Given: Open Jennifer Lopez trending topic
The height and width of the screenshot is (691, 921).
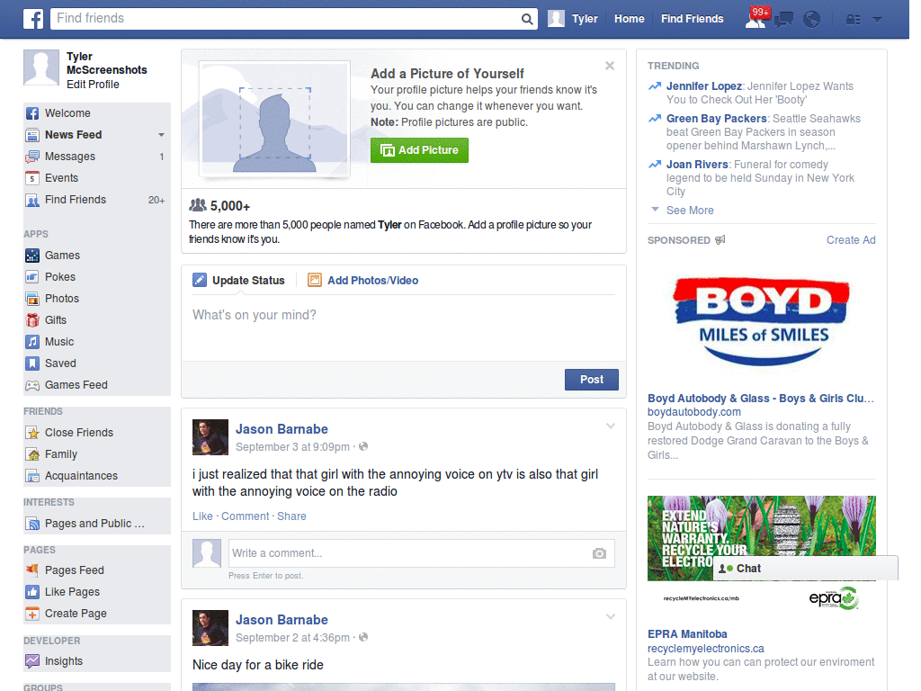Looking at the screenshot, I should coord(703,86).
